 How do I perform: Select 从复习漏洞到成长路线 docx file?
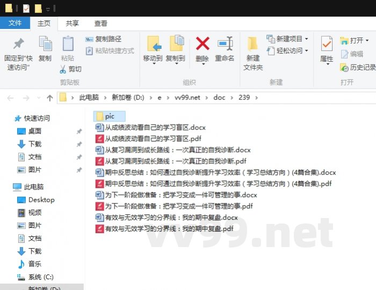coord(173,150)
